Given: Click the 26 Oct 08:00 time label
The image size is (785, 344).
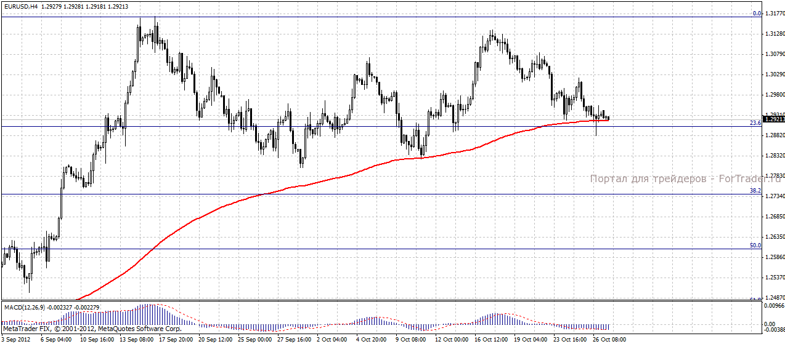Looking at the screenshot, I should coord(611,339).
